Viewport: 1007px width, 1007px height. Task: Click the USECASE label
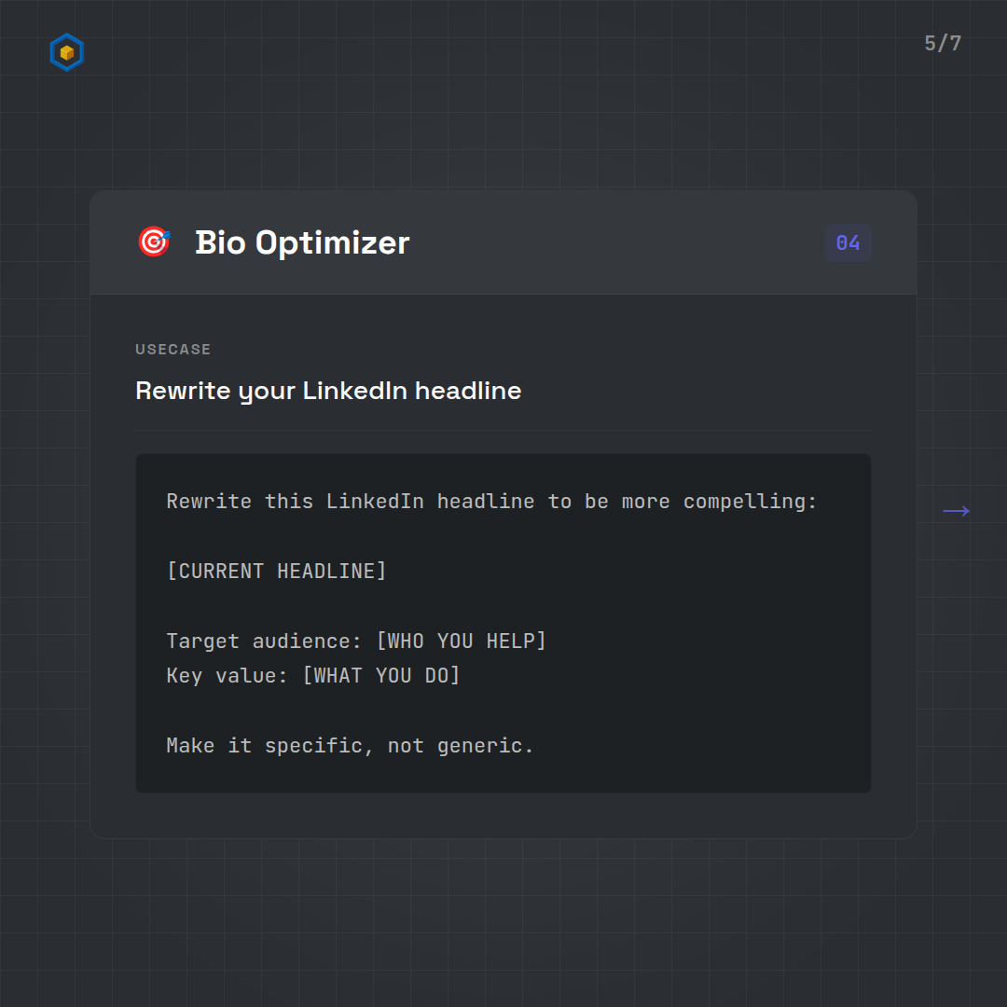click(x=172, y=350)
